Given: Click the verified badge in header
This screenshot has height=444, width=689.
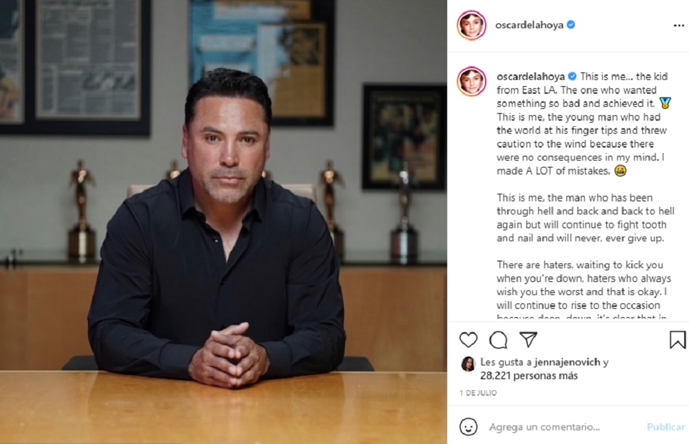Looking at the screenshot, I should (570, 25).
